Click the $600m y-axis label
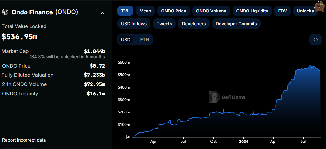This screenshot has width=326, height=149. (124, 62)
